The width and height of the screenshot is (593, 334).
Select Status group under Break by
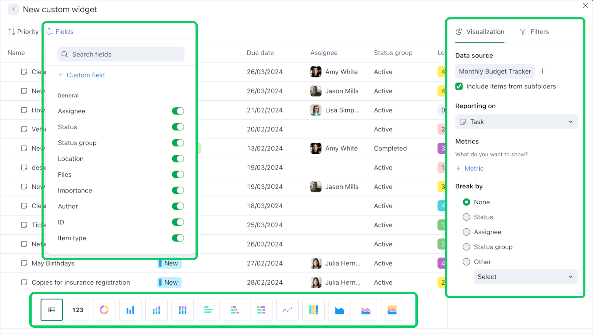coord(466,247)
